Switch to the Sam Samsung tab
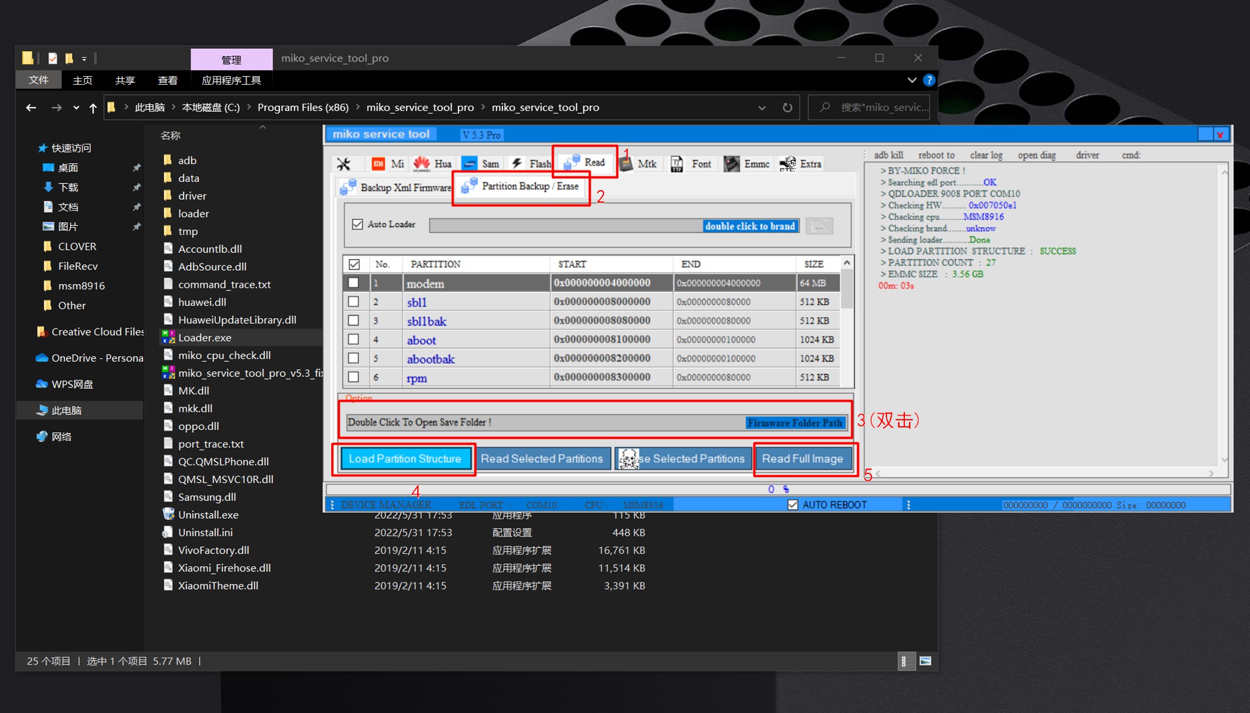1250x713 pixels. tap(481, 164)
